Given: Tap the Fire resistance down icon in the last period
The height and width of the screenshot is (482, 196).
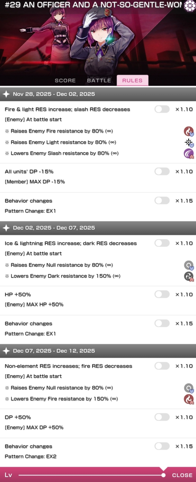Looking at the screenshot, I should (x=189, y=399).
